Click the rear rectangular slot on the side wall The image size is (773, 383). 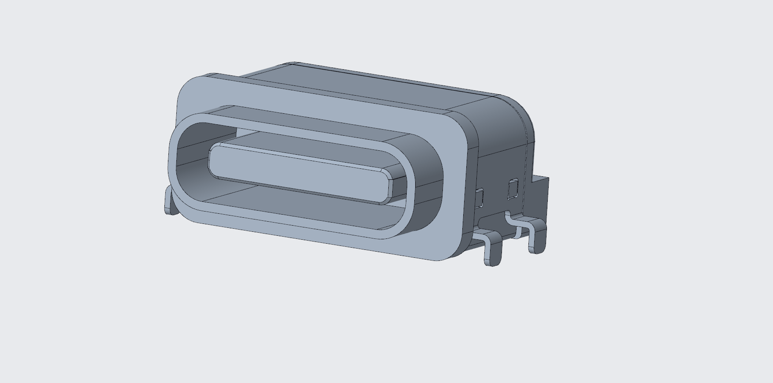click(513, 189)
